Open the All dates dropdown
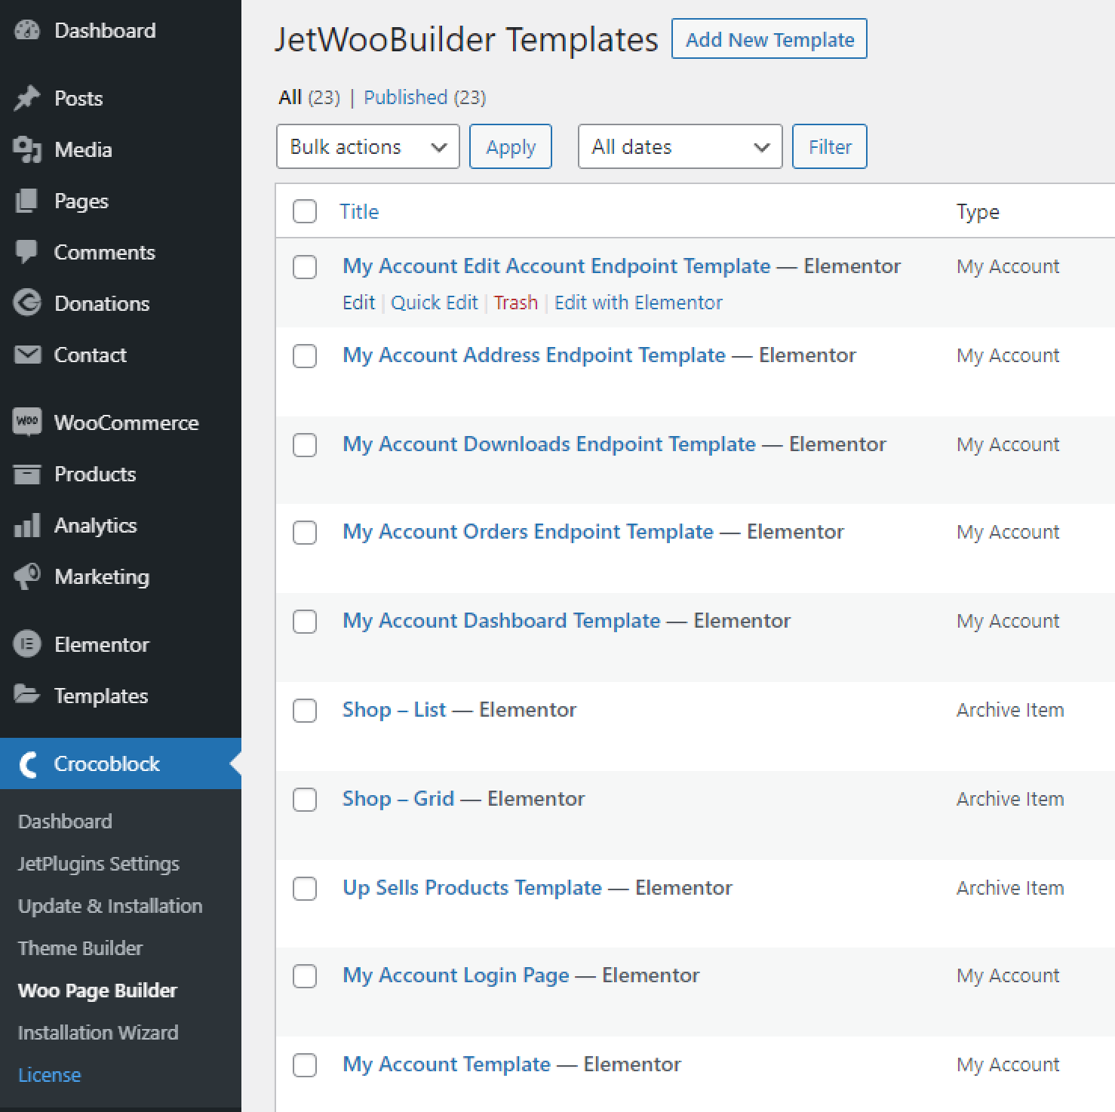The height and width of the screenshot is (1112, 1115). [x=680, y=146]
